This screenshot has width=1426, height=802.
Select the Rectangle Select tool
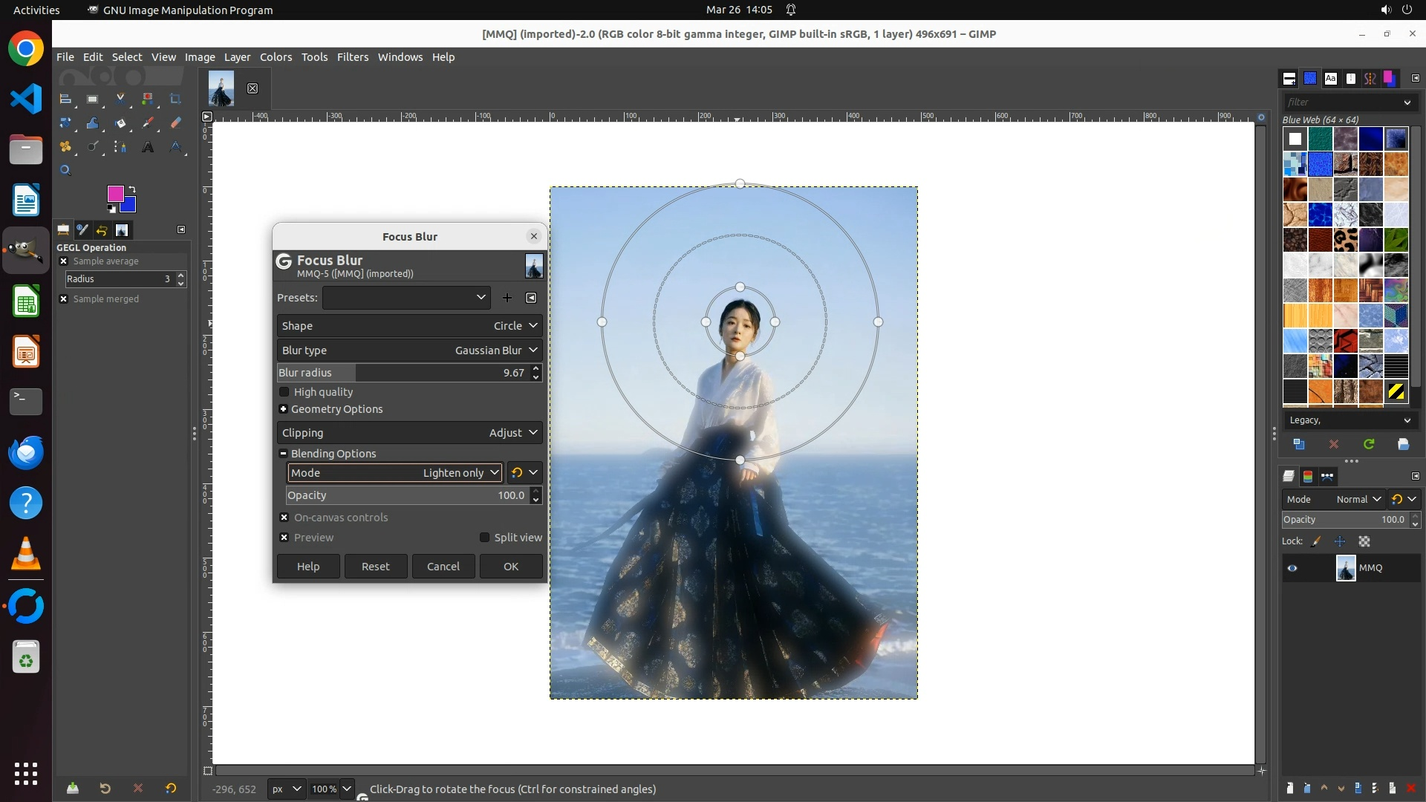93,99
